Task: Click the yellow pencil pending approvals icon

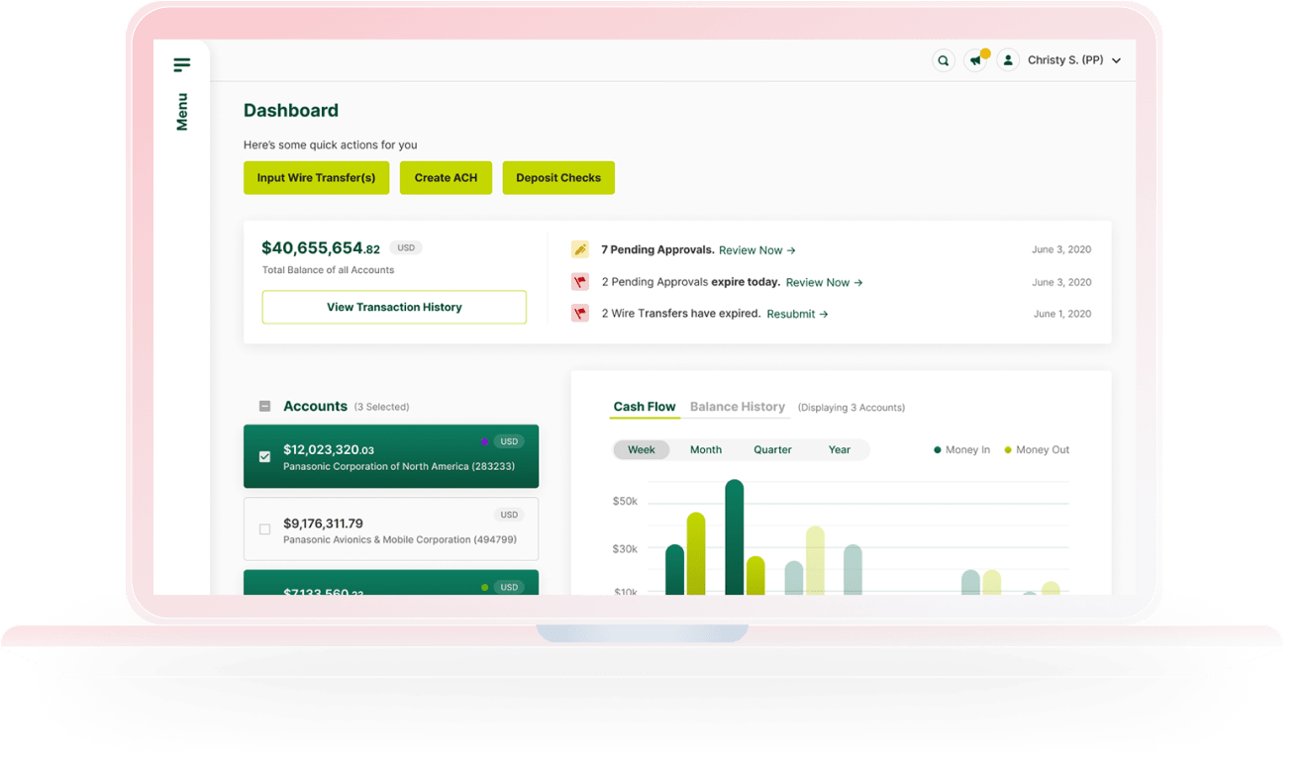Action: pos(580,250)
